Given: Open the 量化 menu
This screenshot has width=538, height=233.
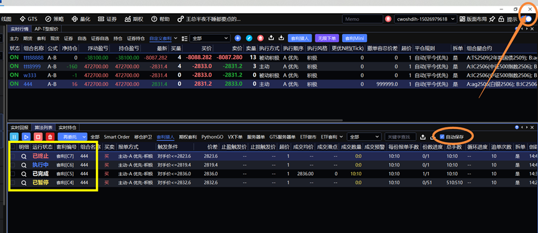Looking at the screenshot, I should [x=81, y=19].
